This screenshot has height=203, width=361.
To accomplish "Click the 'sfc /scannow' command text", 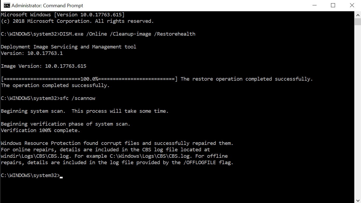I will coord(78,98).
